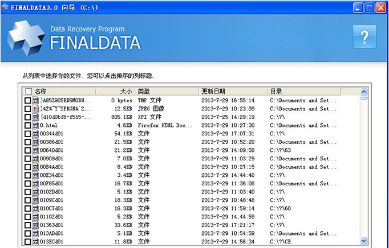Enable the checkbox for 00F85d01
The image size is (389, 248).
(27, 184)
